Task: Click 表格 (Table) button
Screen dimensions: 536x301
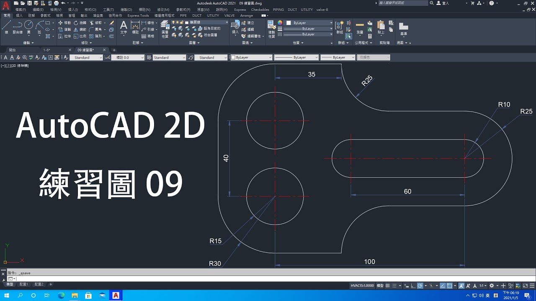Action: [148, 36]
